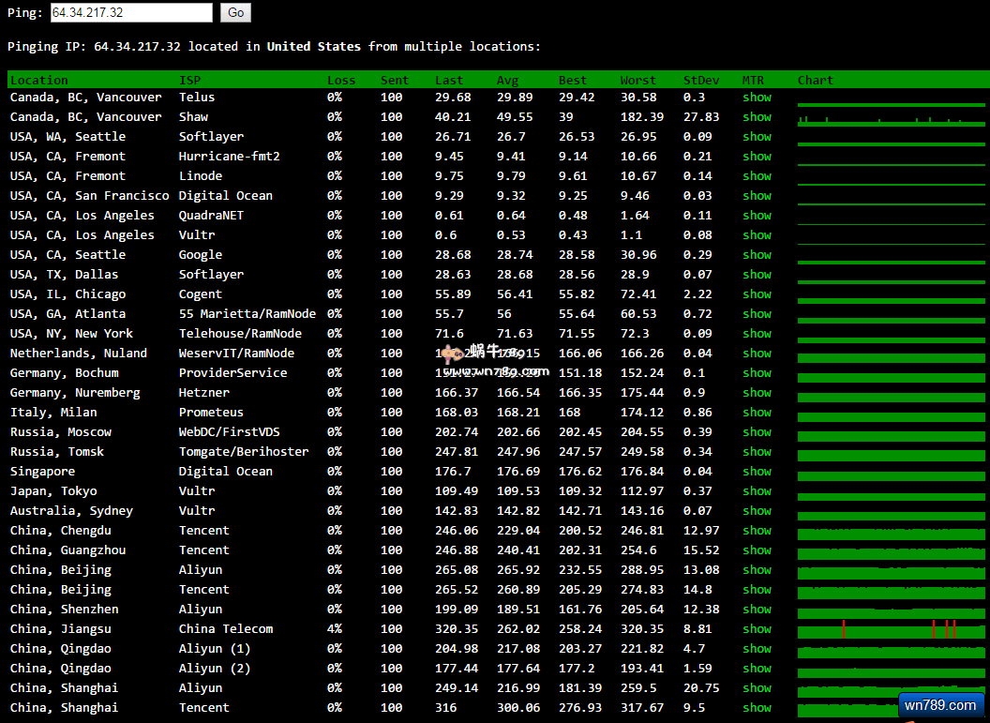This screenshot has height=723, width=990.
Task: Show MTR for Singapore Digital Ocean
Action: tap(757, 472)
